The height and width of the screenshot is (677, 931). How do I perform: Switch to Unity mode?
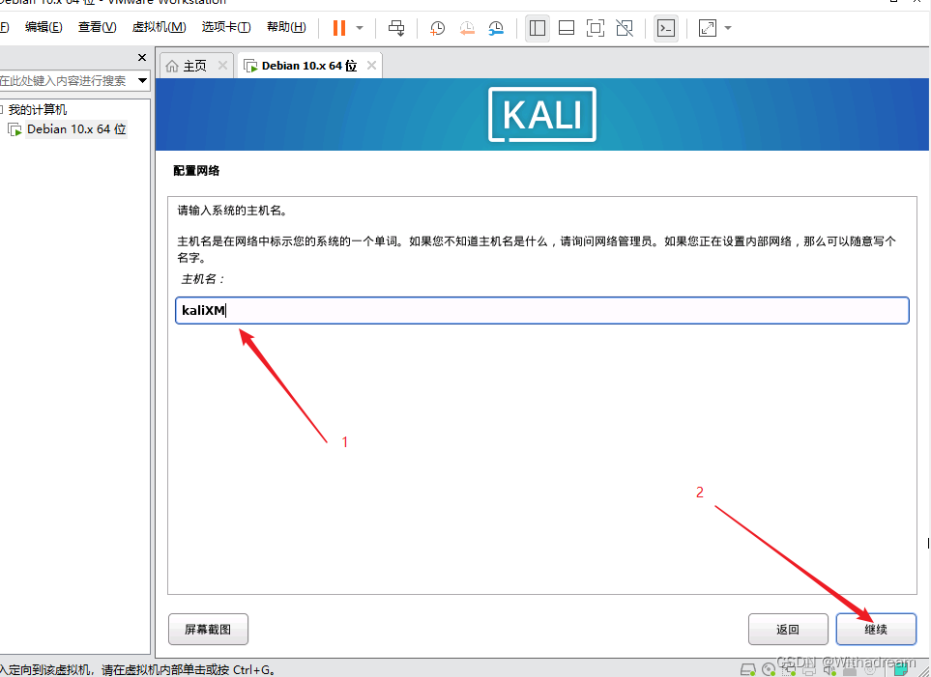coord(625,28)
